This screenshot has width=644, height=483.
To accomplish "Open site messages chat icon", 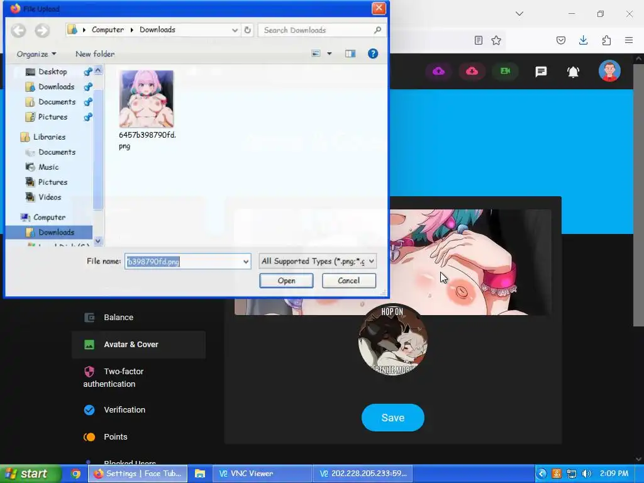I will (541, 72).
